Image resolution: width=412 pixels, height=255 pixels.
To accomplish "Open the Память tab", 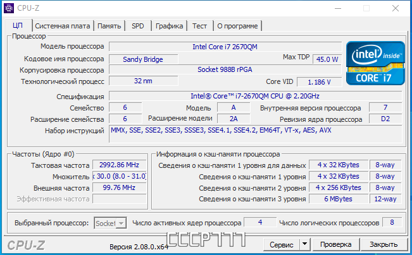I will tap(109, 26).
